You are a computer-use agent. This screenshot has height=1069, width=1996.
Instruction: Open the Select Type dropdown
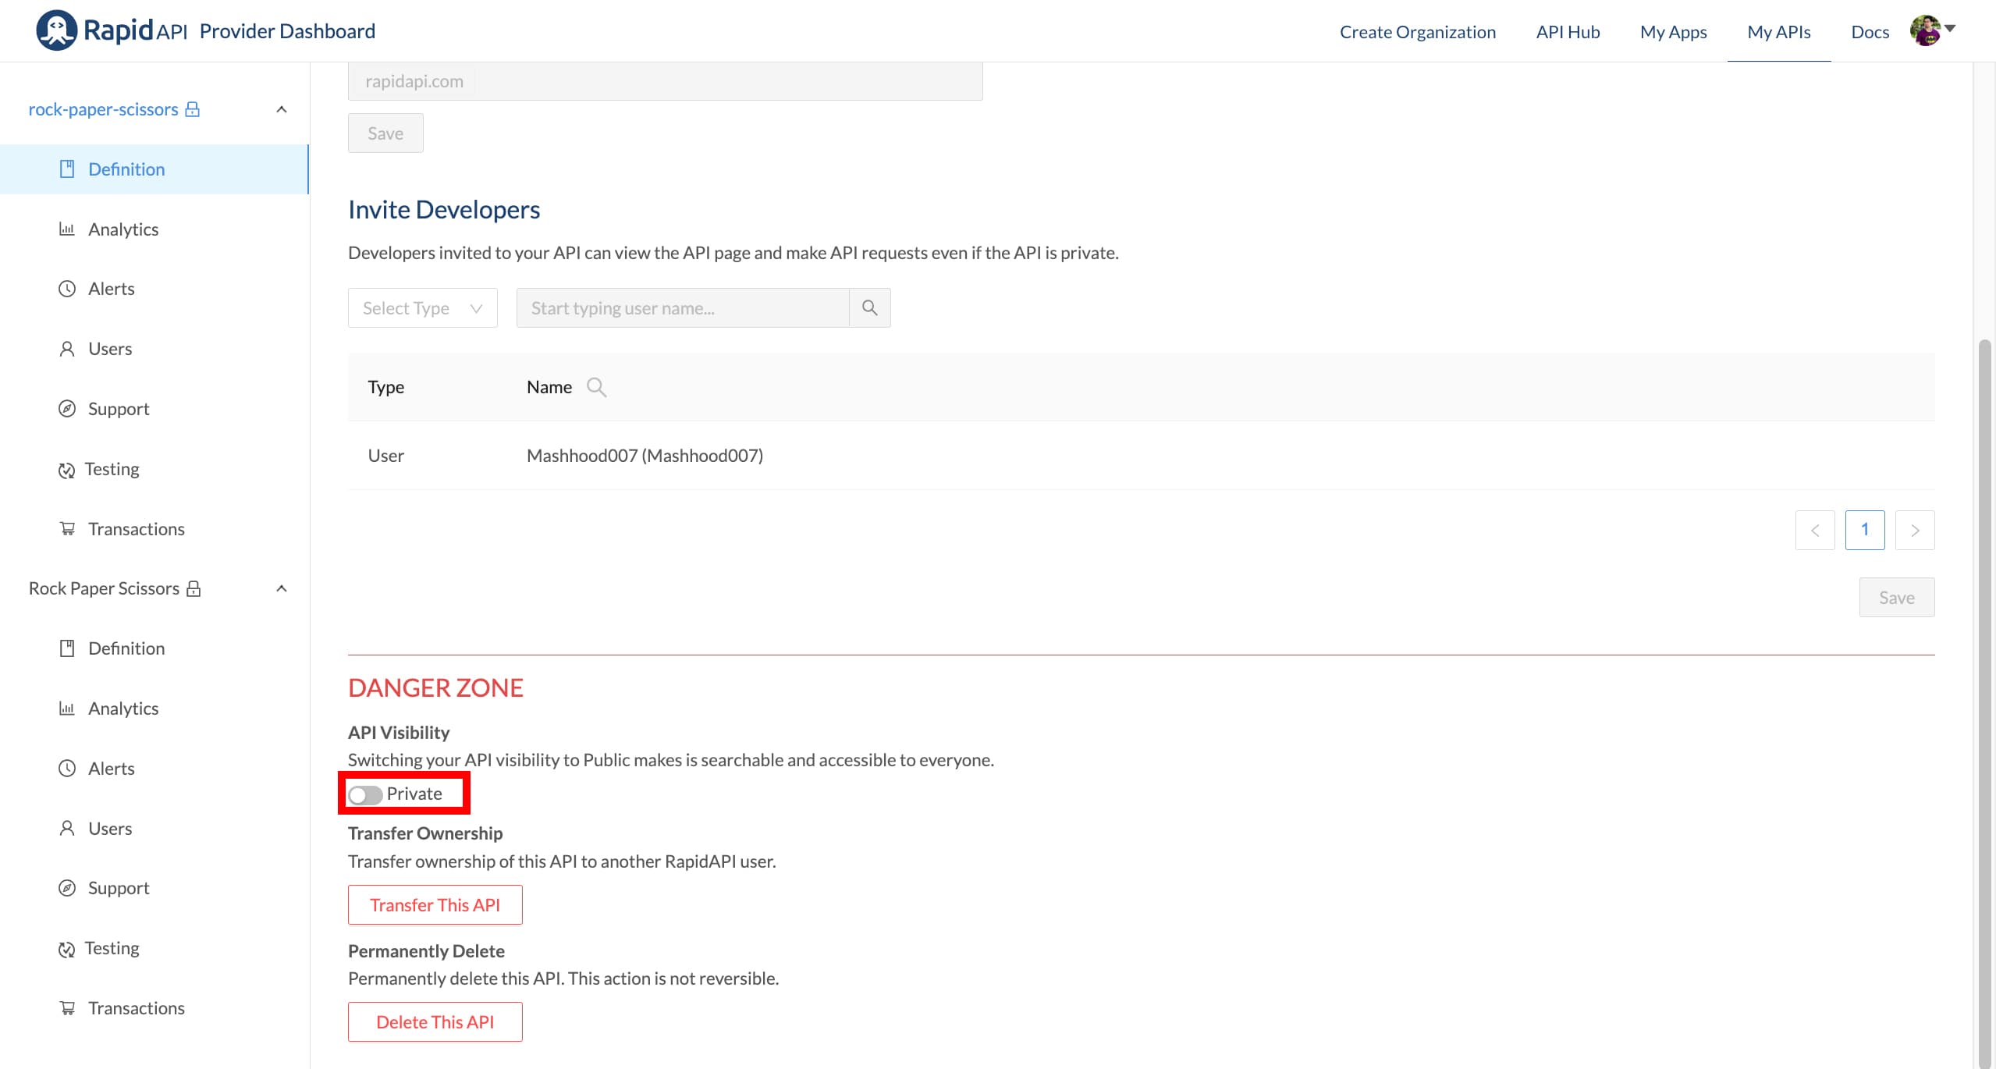422,308
